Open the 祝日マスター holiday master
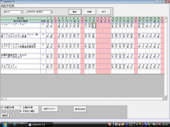This screenshot has height=127, width=170. (x=50, y=109)
